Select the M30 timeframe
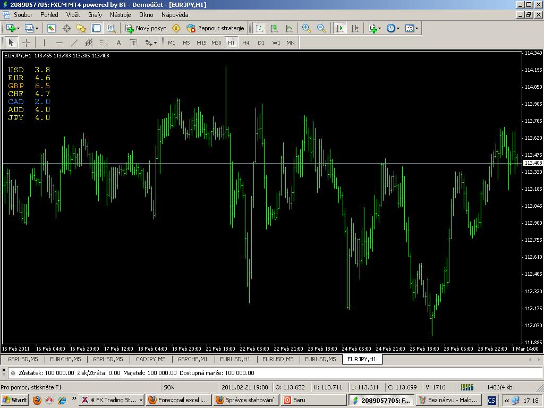 tap(216, 42)
